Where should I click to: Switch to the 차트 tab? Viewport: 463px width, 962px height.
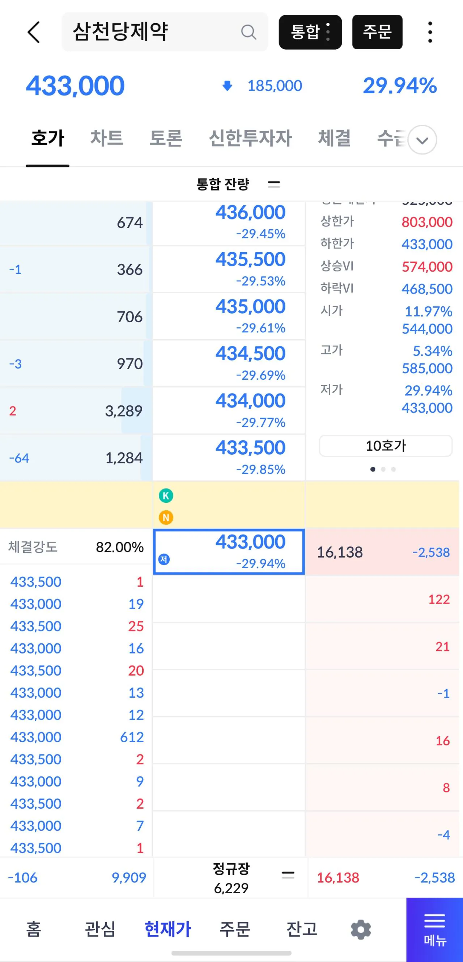point(107,138)
